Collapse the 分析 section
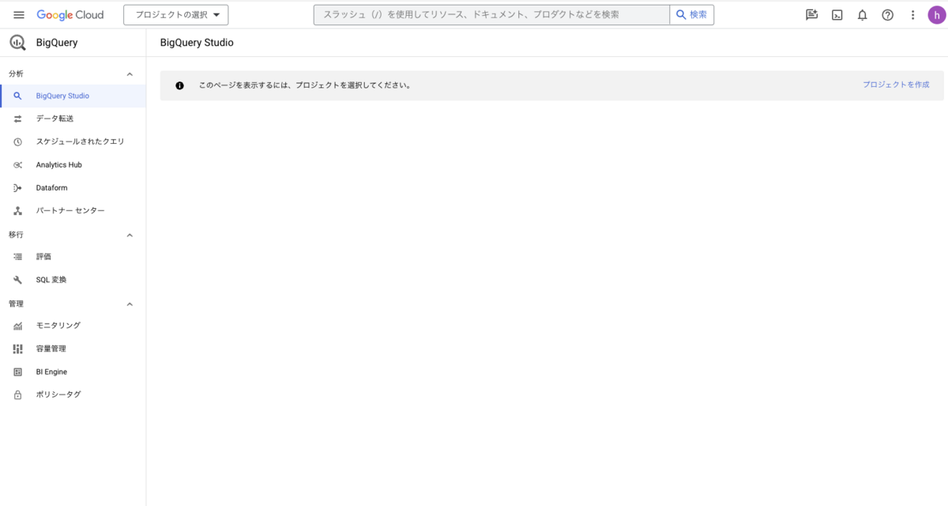The height and width of the screenshot is (506, 948). click(130, 74)
